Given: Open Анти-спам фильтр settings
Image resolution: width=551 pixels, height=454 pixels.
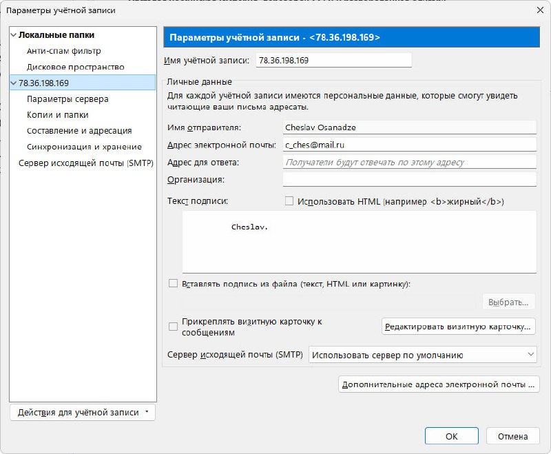Looking at the screenshot, I should [63, 51].
